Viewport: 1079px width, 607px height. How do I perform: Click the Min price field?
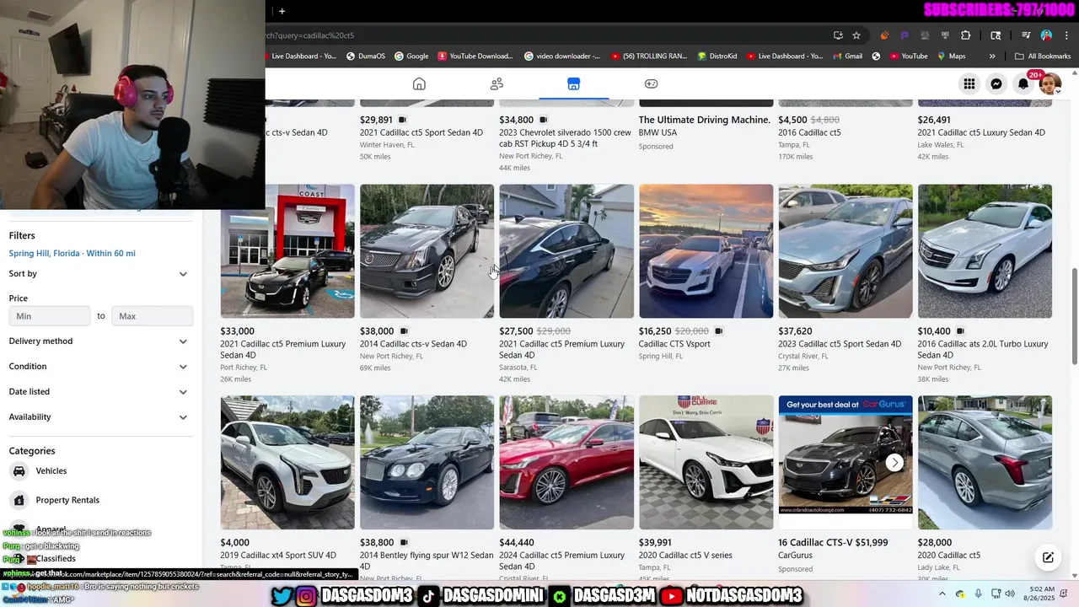click(x=50, y=316)
